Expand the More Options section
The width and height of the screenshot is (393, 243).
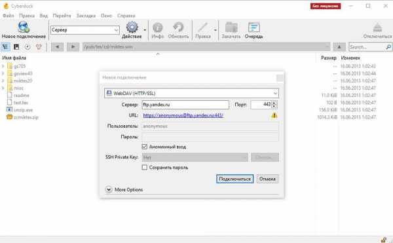(109, 190)
